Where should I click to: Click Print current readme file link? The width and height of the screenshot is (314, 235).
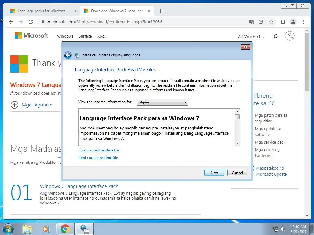pyautogui.click(x=98, y=158)
